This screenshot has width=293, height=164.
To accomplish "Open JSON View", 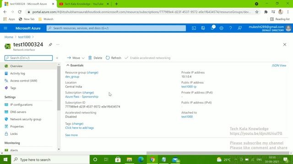I will pos(279,66).
